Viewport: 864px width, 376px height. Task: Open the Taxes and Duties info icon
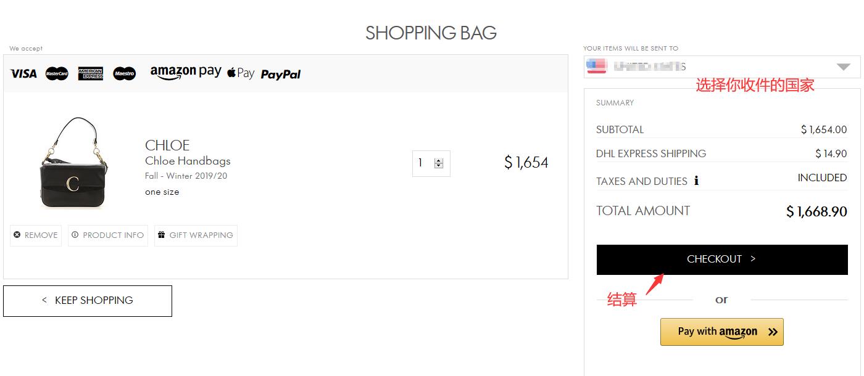pos(697,181)
